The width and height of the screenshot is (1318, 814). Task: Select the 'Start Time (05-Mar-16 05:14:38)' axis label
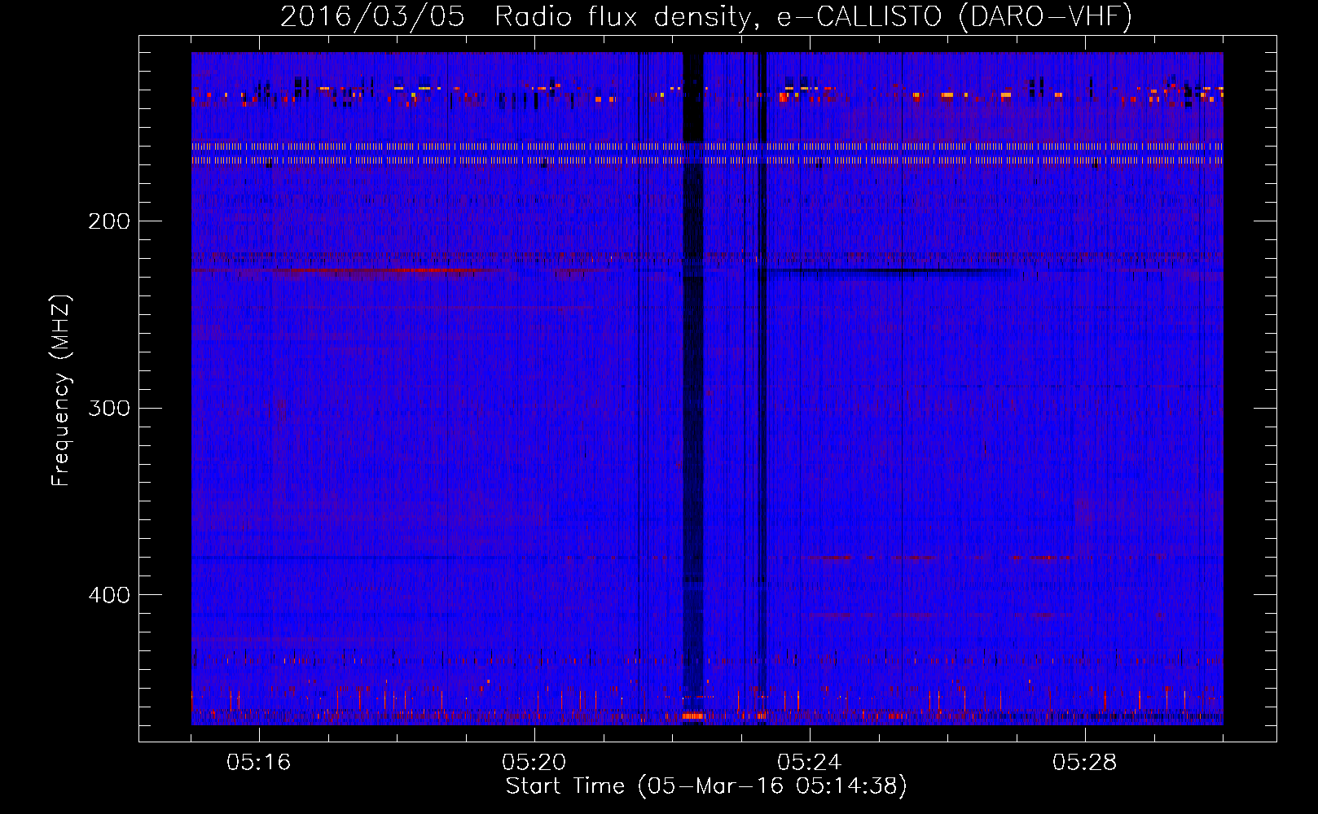tap(706, 786)
